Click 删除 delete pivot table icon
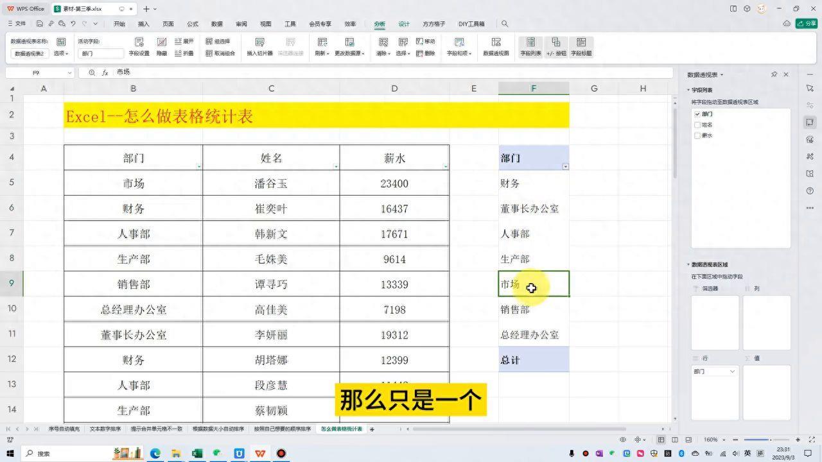 pyautogui.click(x=425, y=53)
